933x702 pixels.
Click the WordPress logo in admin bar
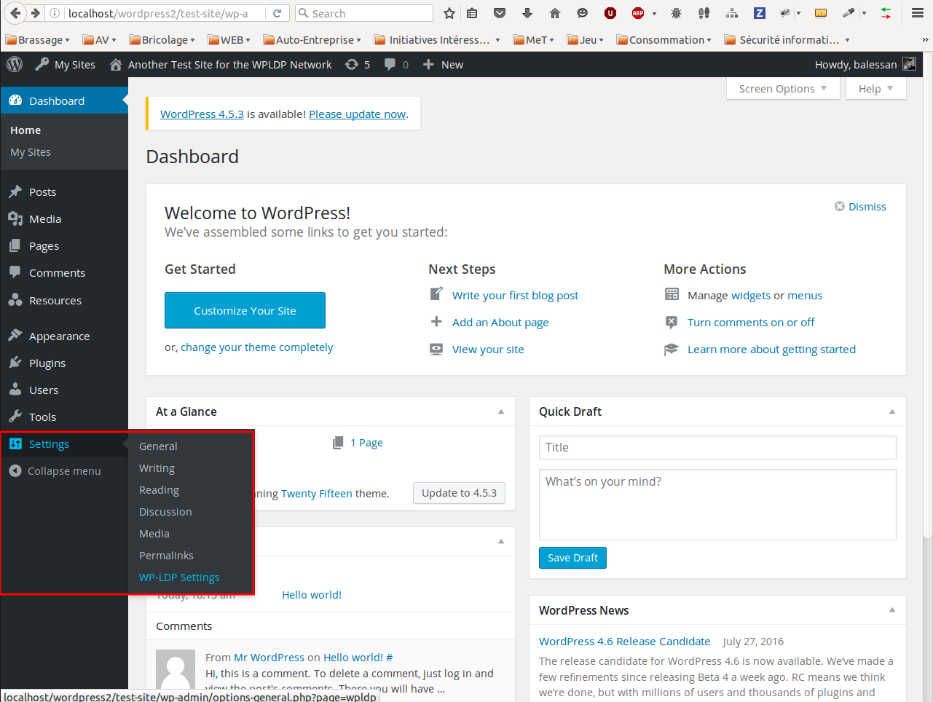pyautogui.click(x=15, y=64)
